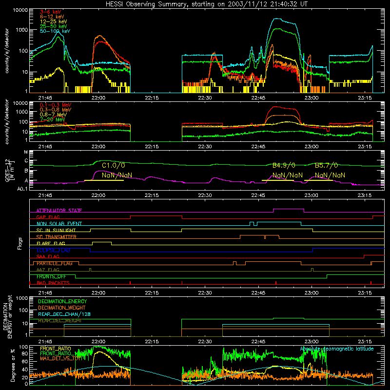Click the 22:15 tick label below the Flags panel
The height and width of the screenshot is (390, 390).
pyautogui.click(x=152, y=293)
